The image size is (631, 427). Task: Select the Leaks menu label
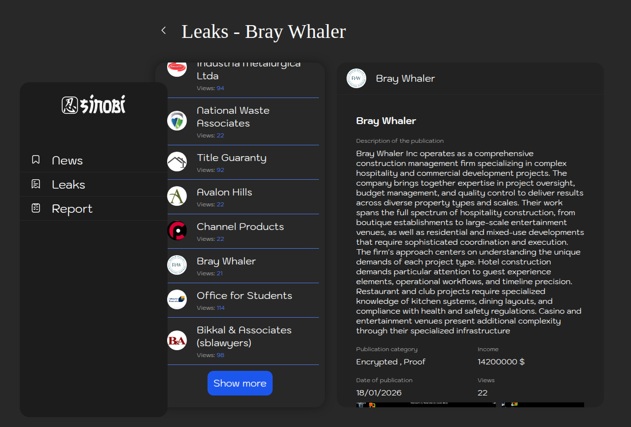coord(69,185)
